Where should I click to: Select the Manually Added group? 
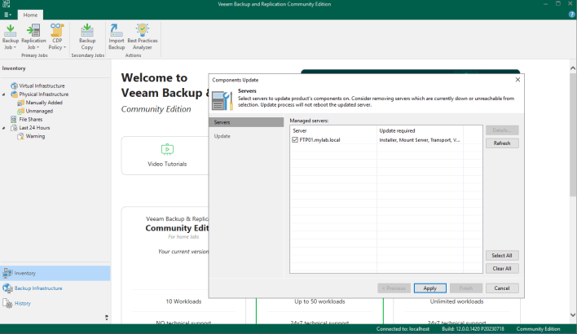pos(44,103)
